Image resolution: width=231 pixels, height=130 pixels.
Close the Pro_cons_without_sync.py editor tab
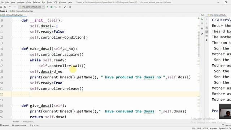coord(25,15)
